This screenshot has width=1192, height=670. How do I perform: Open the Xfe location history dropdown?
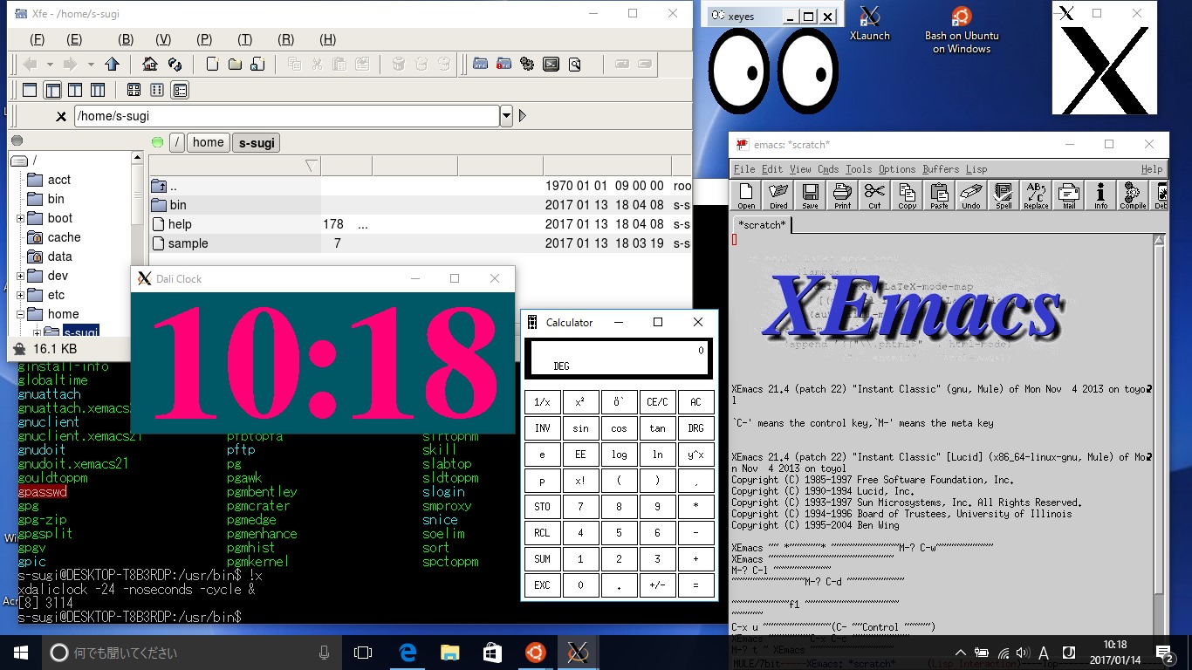coord(506,116)
